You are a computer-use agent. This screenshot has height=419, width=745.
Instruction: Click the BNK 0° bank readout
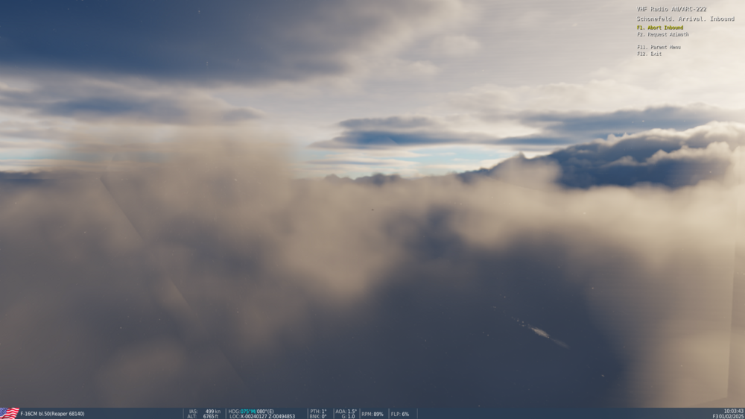coord(318,417)
